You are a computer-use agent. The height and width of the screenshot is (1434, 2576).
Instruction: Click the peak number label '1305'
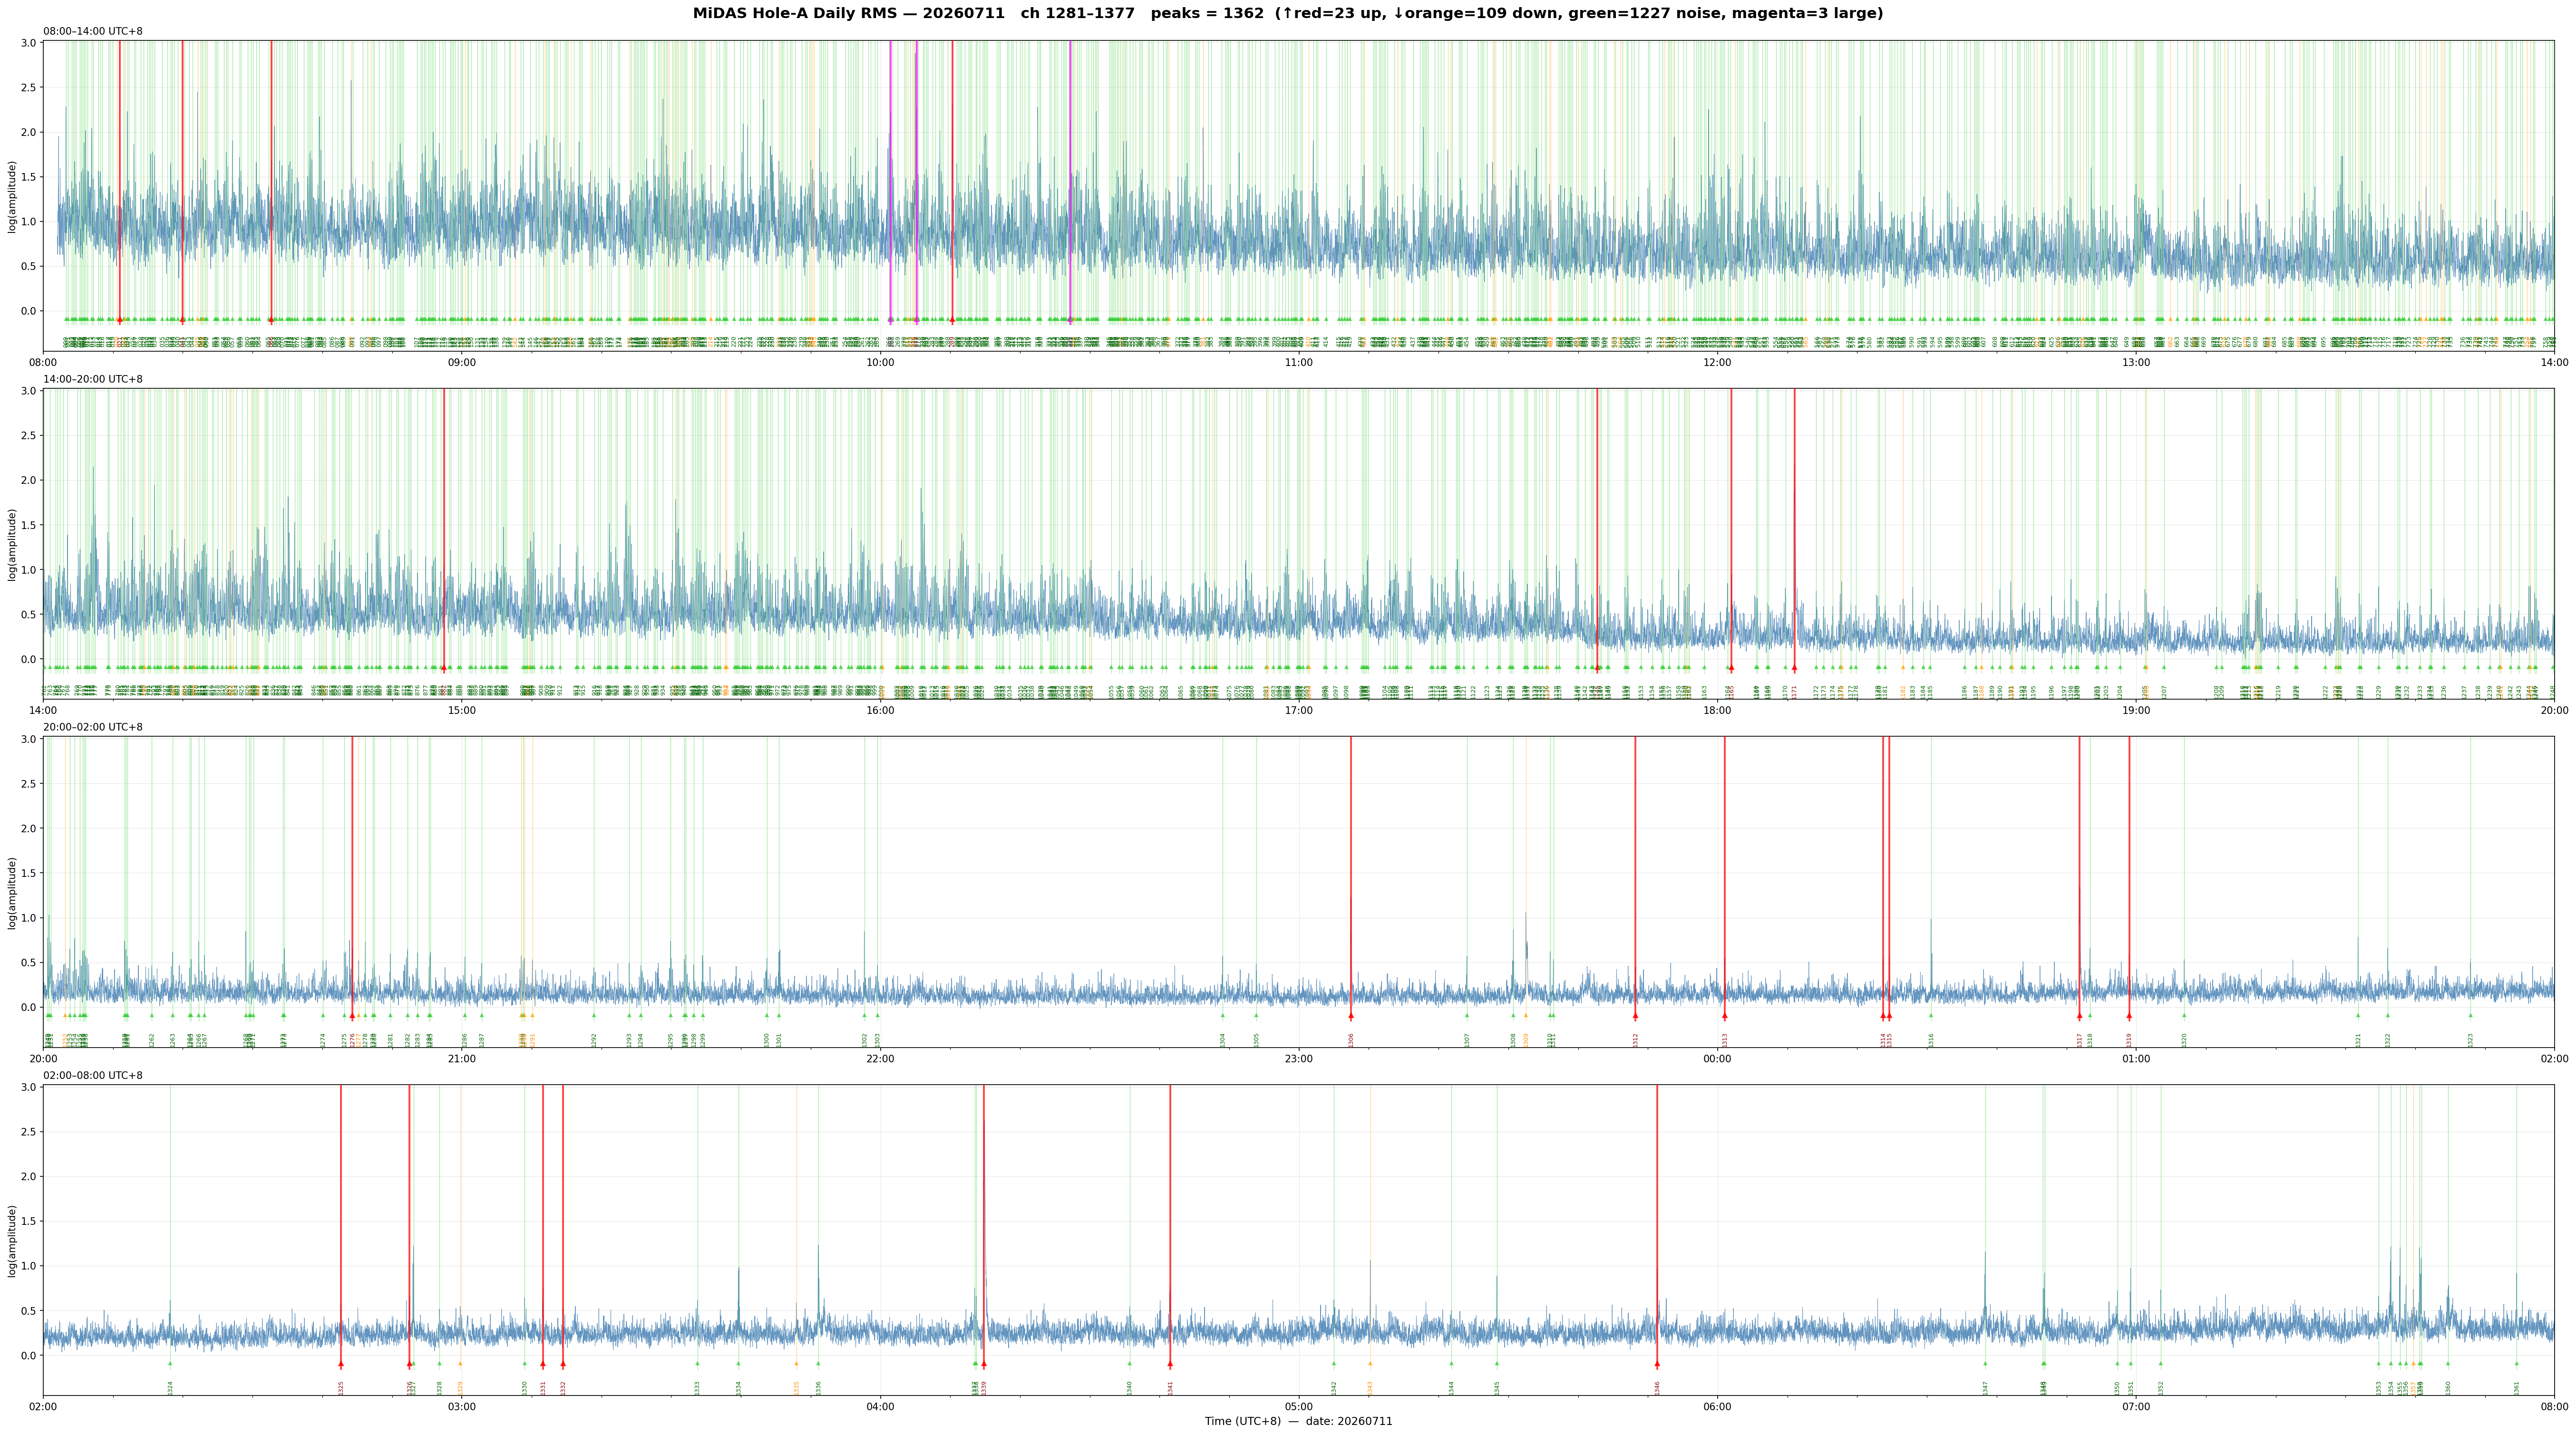[x=1257, y=1039]
